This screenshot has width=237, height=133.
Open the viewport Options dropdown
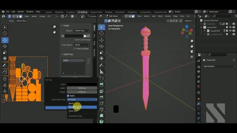point(189,21)
